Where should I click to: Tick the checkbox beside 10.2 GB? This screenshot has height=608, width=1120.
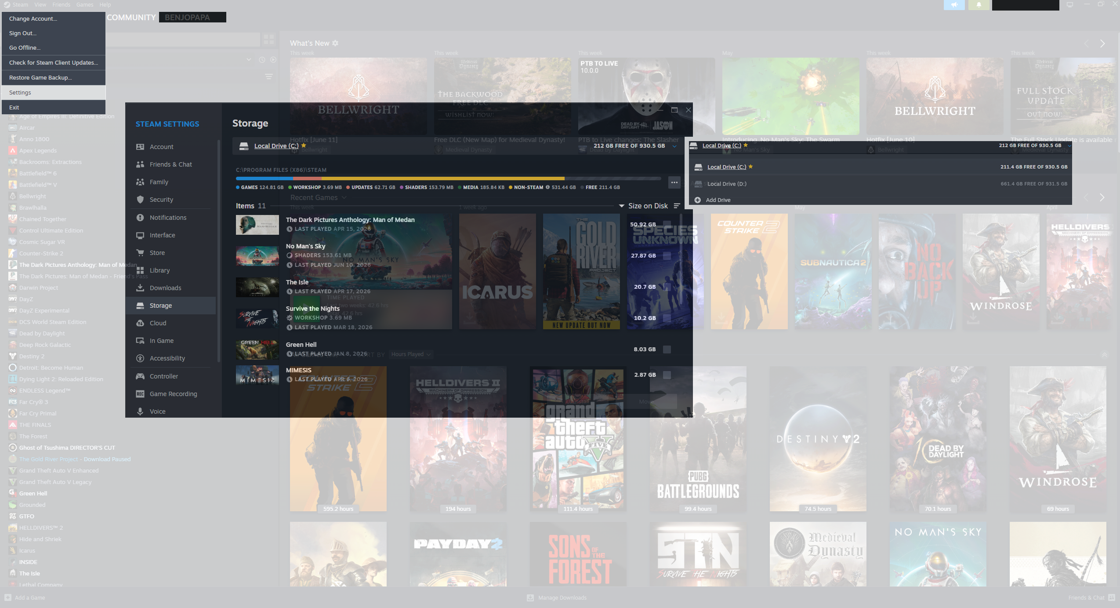click(x=667, y=318)
